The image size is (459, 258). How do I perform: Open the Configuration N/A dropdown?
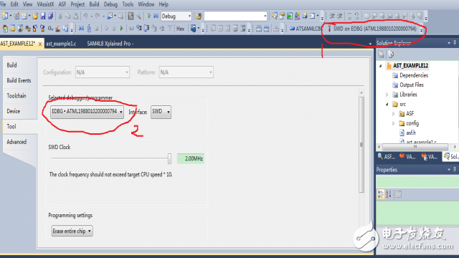tap(102, 72)
